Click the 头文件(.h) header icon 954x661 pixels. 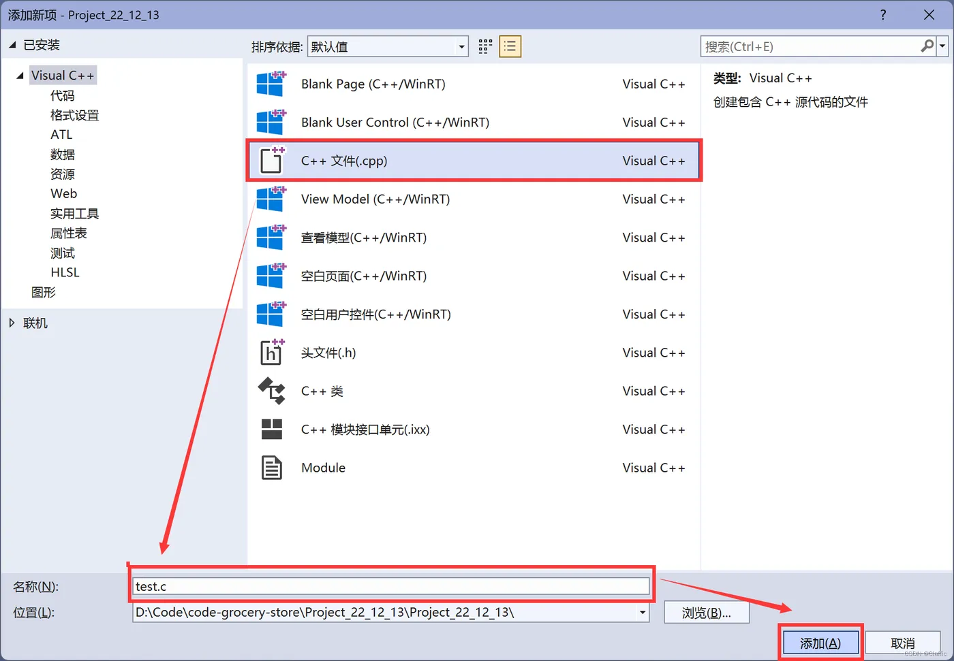point(272,352)
